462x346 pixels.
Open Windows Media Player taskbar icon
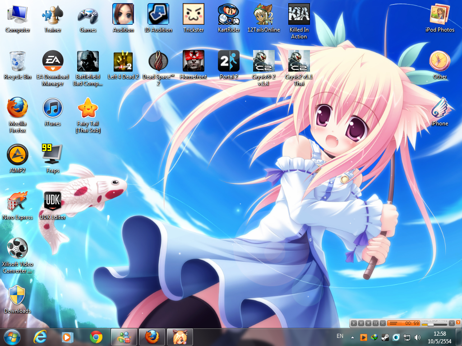point(67,337)
